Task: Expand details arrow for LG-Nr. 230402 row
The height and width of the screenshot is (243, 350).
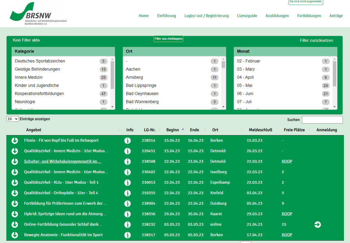Action: (x=15, y=172)
